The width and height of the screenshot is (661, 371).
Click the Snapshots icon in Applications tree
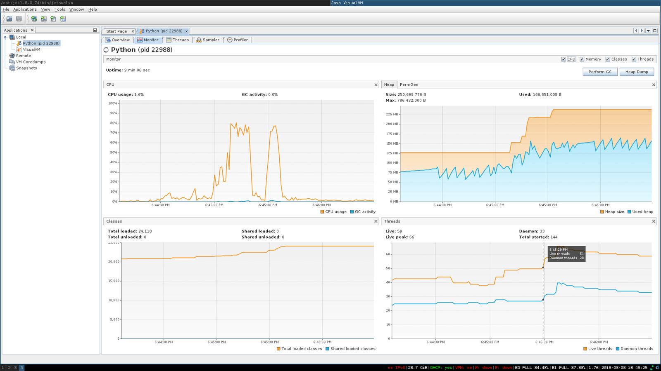coord(12,68)
